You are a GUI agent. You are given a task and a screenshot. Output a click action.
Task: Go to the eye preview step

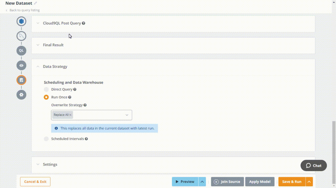(x=21, y=65)
